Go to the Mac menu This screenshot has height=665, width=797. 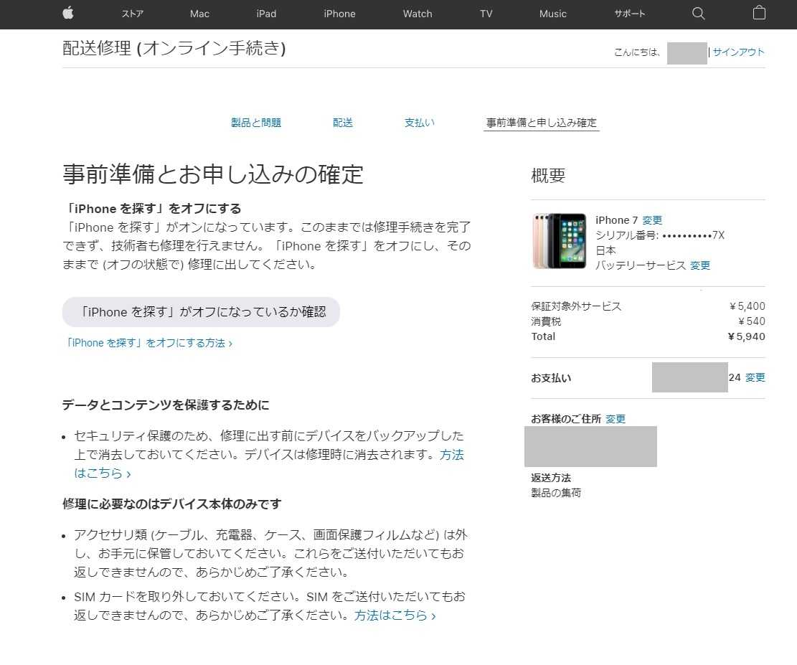click(x=199, y=14)
